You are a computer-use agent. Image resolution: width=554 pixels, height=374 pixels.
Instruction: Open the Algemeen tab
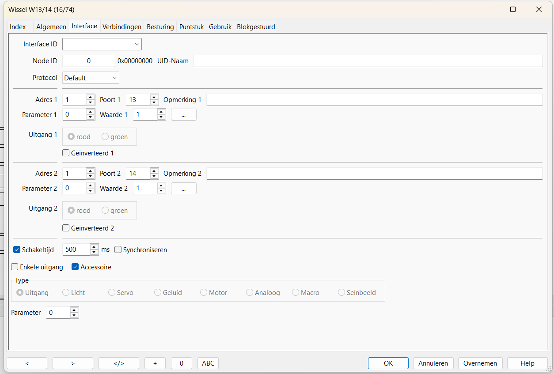point(51,26)
